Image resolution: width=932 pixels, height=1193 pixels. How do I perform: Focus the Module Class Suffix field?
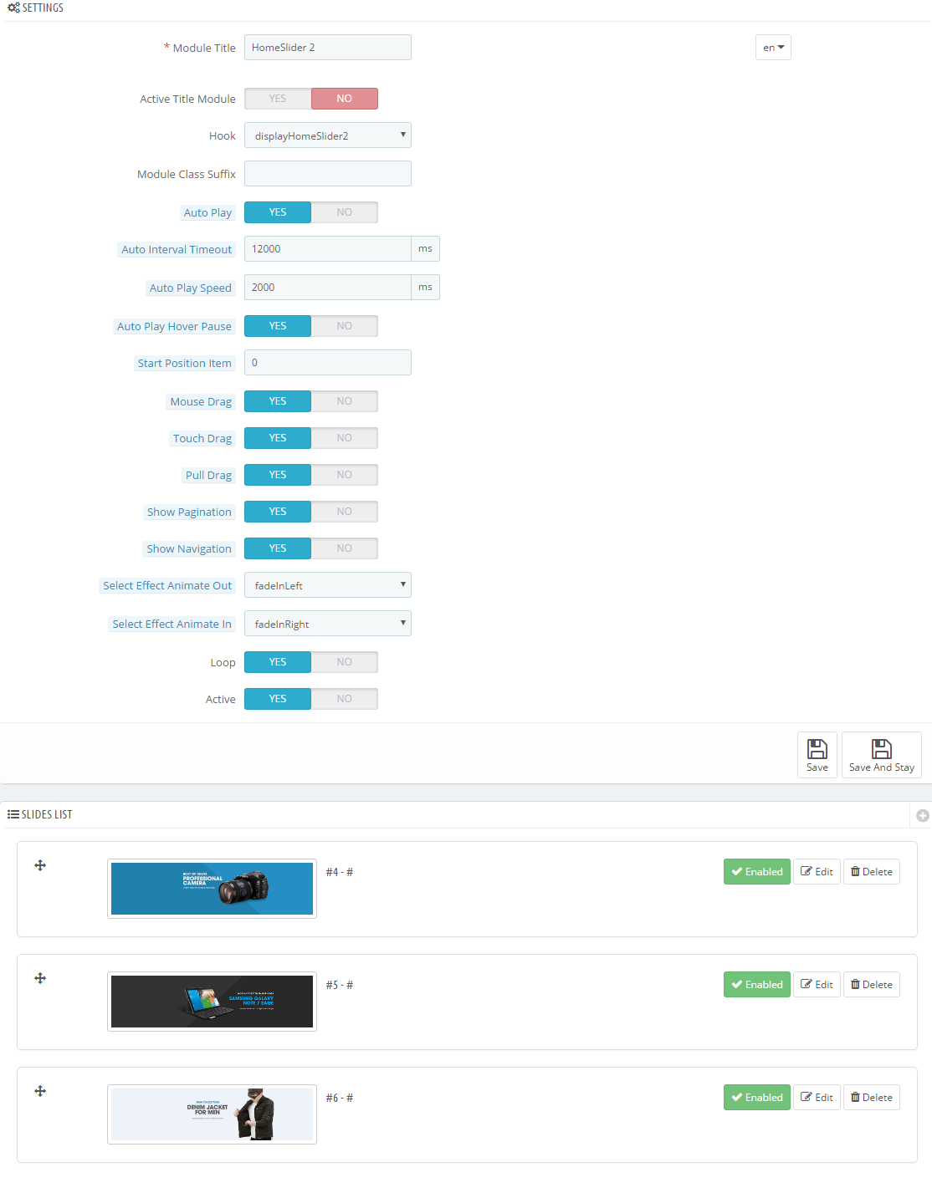point(328,174)
